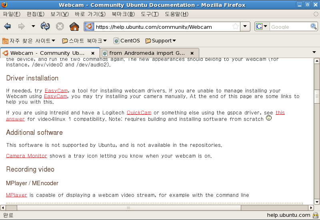Click the horizontal scrollbar thumb

(129, 208)
